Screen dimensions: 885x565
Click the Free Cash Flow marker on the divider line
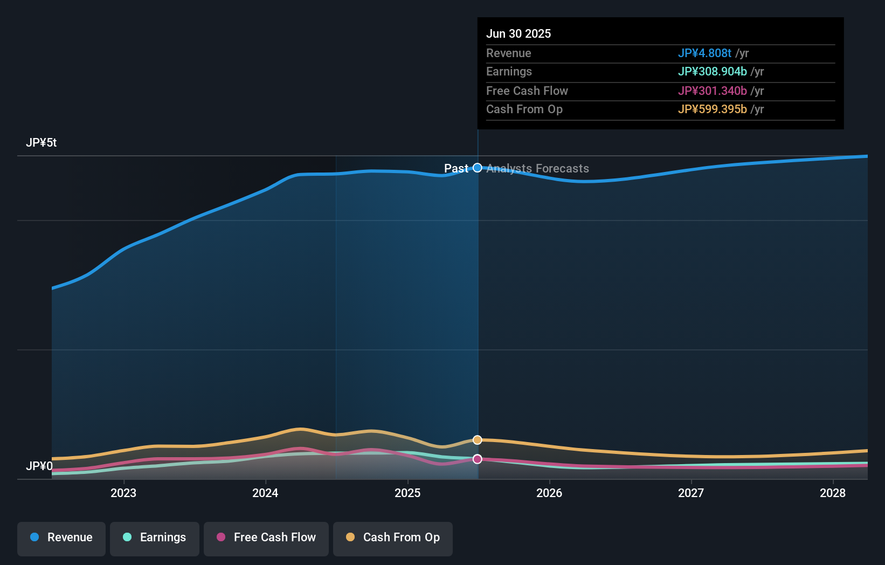point(478,459)
